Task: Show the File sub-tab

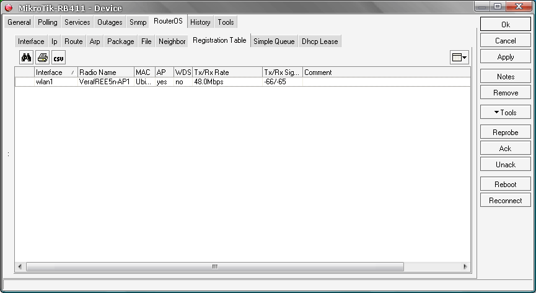Action: tap(146, 42)
